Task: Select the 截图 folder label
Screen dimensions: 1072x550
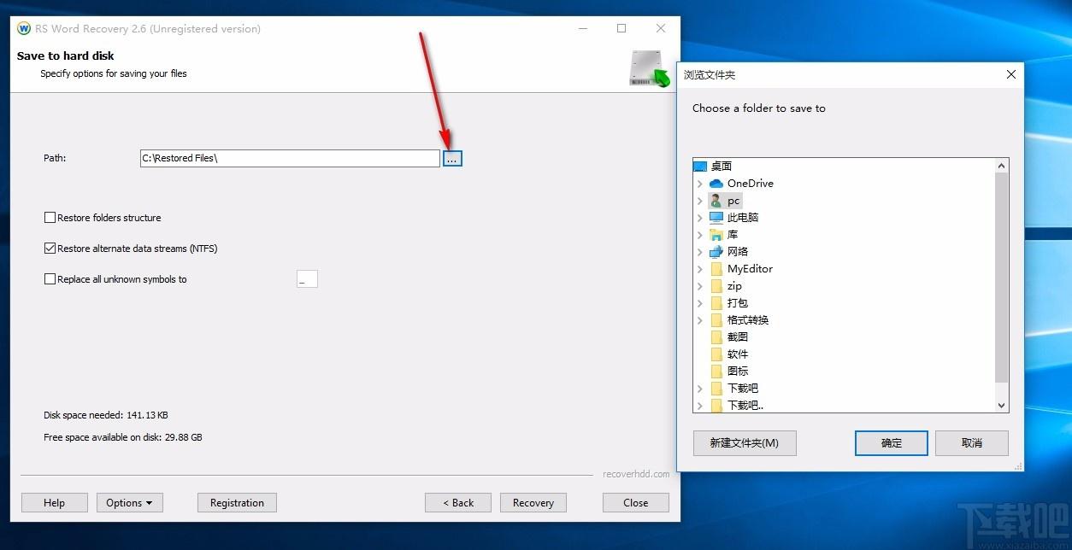Action: click(x=738, y=337)
